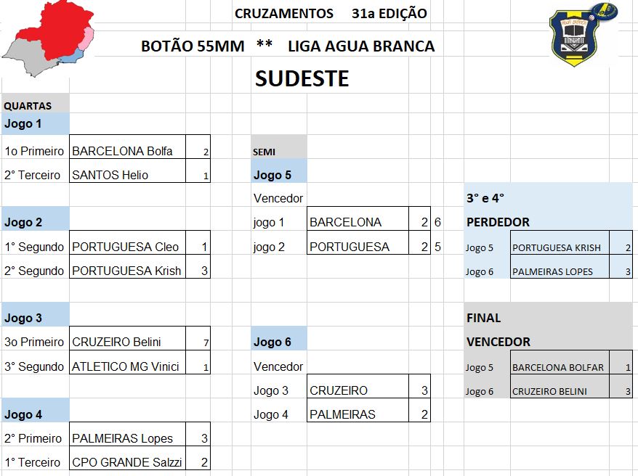Click the PORTUGUESA Cleo cell

tap(126, 247)
